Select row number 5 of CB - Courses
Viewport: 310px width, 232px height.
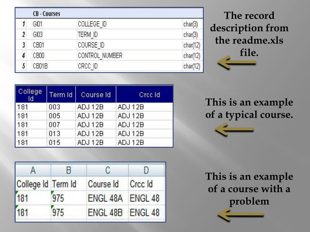pos(24,66)
